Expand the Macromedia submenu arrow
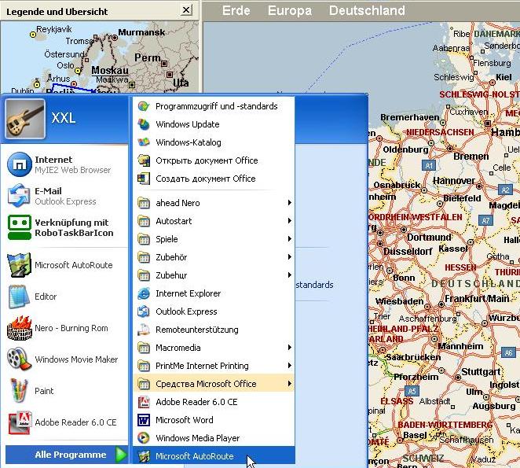Screen dimensions: 520x468 (290, 348)
